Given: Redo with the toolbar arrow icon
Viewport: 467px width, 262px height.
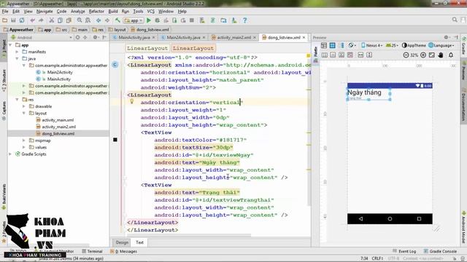Looking at the screenshot, I should click(x=41, y=20).
